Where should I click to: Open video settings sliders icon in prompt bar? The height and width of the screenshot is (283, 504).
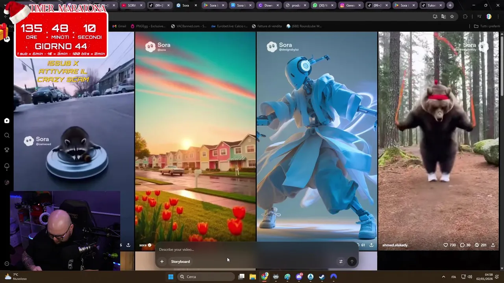click(x=341, y=261)
